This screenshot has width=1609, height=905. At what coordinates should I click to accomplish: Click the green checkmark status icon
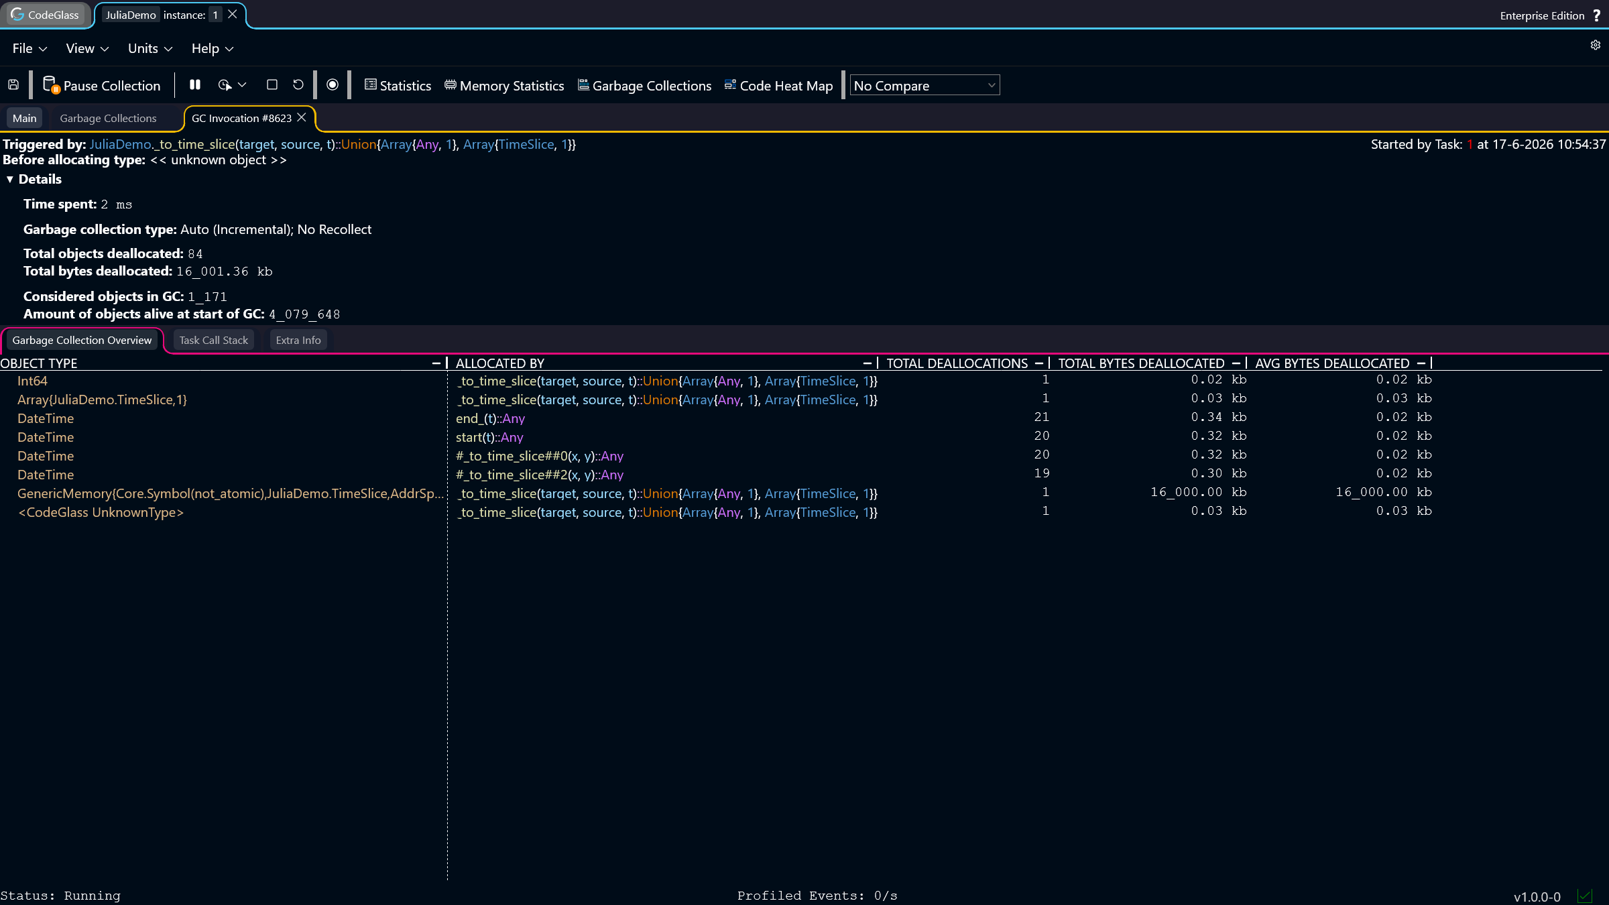pos(1586,896)
